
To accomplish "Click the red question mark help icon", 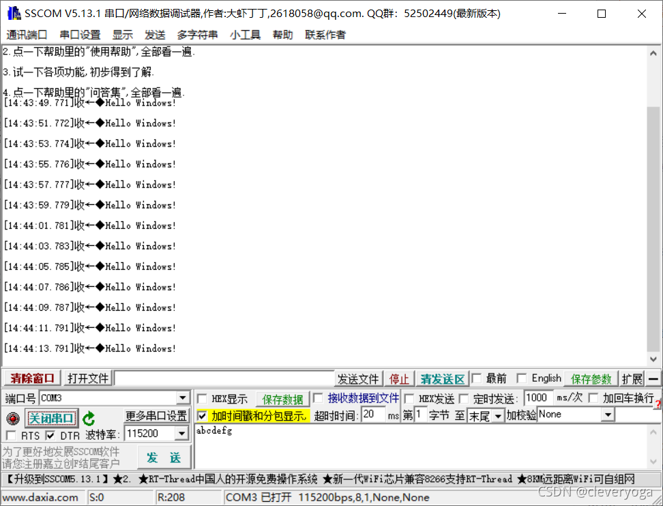I will 658,404.
